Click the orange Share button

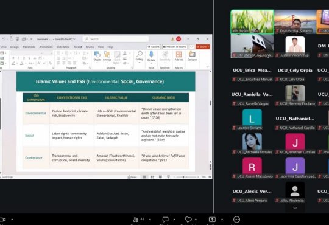tap(203, 47)
